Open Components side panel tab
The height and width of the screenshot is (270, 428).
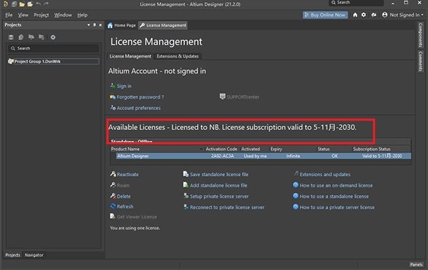click(420, 35)
